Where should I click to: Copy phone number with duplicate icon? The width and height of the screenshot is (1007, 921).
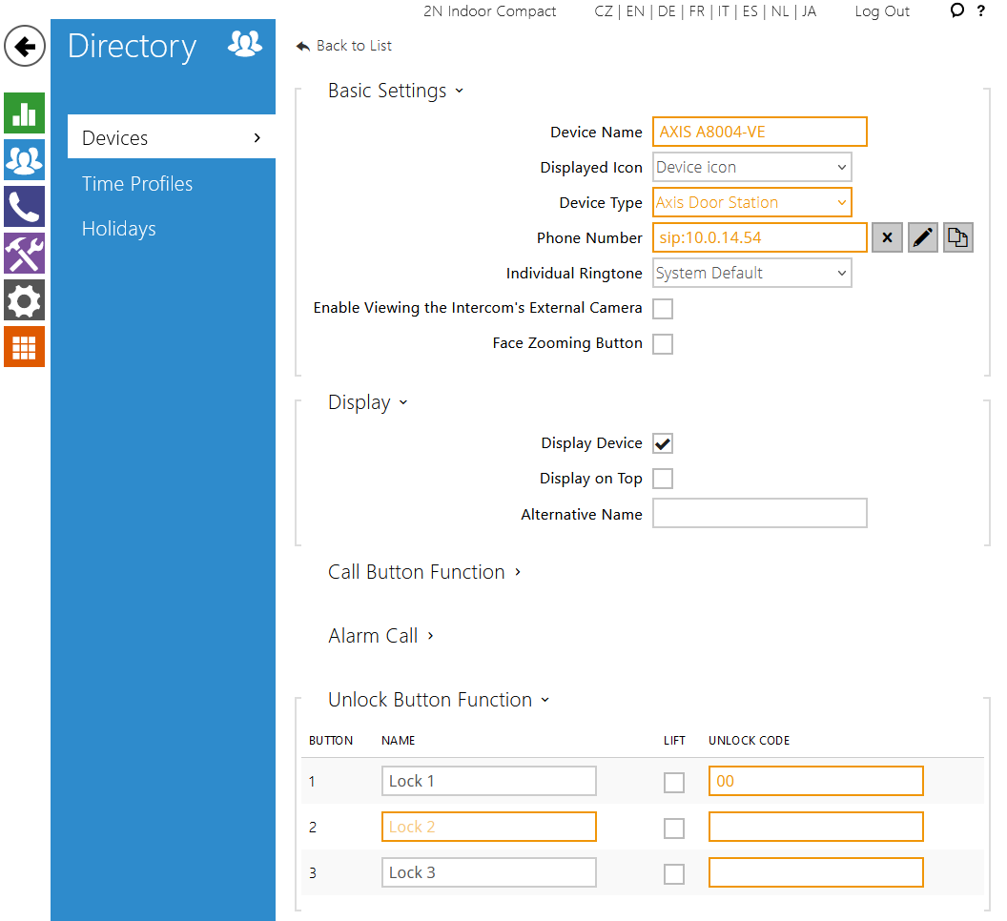(958, 237)
